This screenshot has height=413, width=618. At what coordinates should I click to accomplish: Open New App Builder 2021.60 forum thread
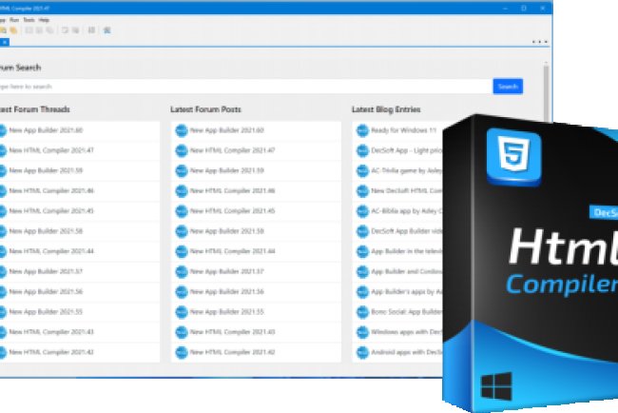45,129
